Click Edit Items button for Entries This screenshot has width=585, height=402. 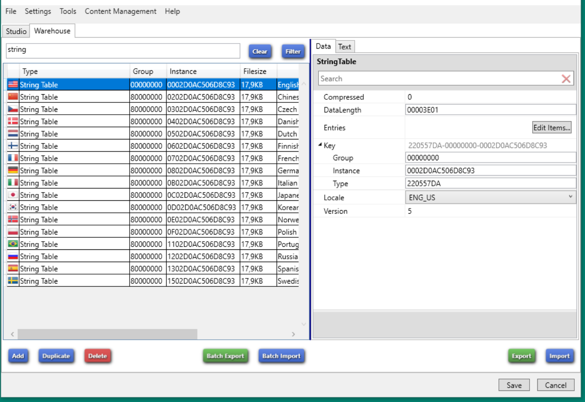[552, 127]
